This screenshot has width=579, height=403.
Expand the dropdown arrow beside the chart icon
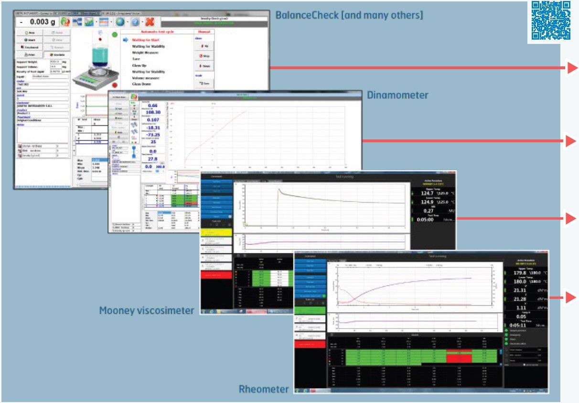click(96, 22)
